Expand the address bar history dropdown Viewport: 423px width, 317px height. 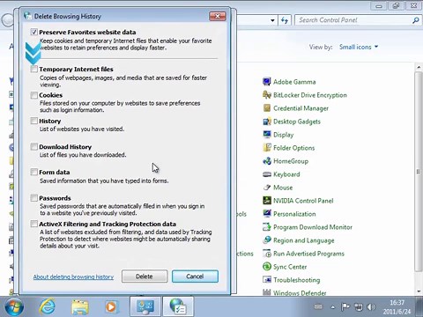(272, 20)
